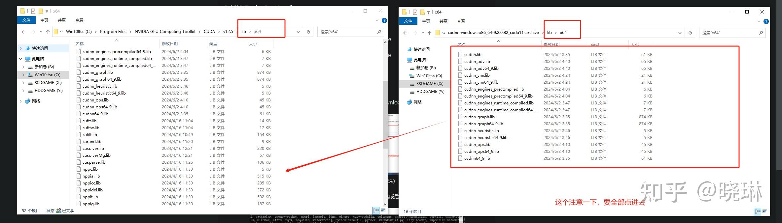
Task: Collapse 此电脑 in the CUDA window sidebar
Action: click(21, 59)
